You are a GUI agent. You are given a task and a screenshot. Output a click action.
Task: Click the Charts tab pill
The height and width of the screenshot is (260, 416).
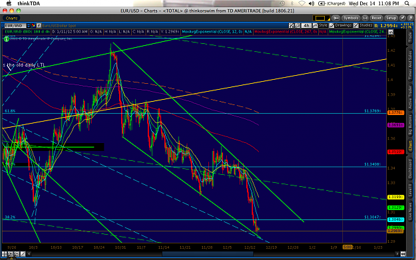[12, 18]
